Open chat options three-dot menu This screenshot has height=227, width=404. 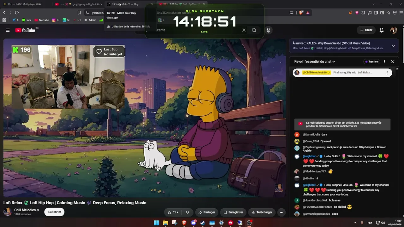point(384,61)
